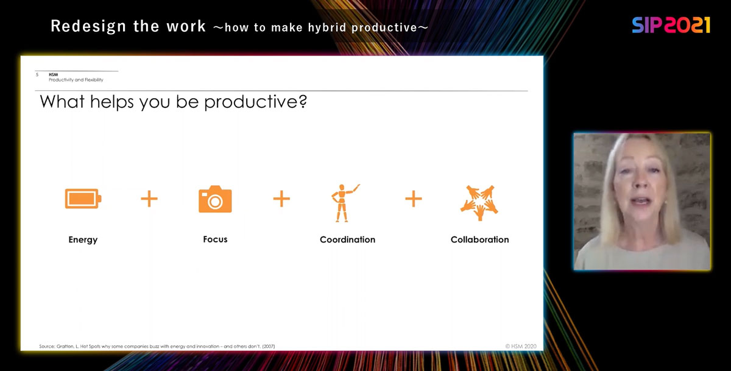Open the speaker video thumbnail
The height and width of the screenshot is (371, 731).
(642, 202)
